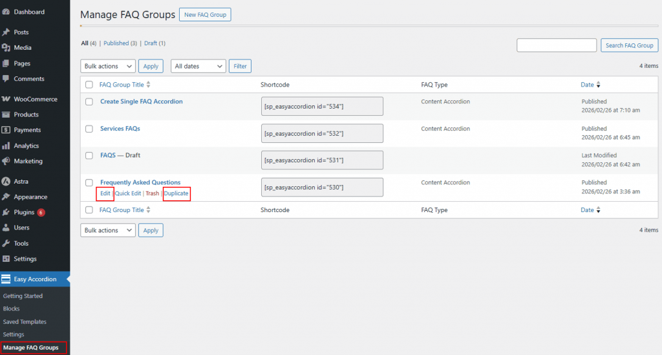Screen dimensions: 662x355
Task: Click the Analytics bar chart icon
Action: coord(6,146)
